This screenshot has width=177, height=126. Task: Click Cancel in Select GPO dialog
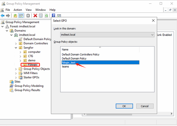point(145,106)
